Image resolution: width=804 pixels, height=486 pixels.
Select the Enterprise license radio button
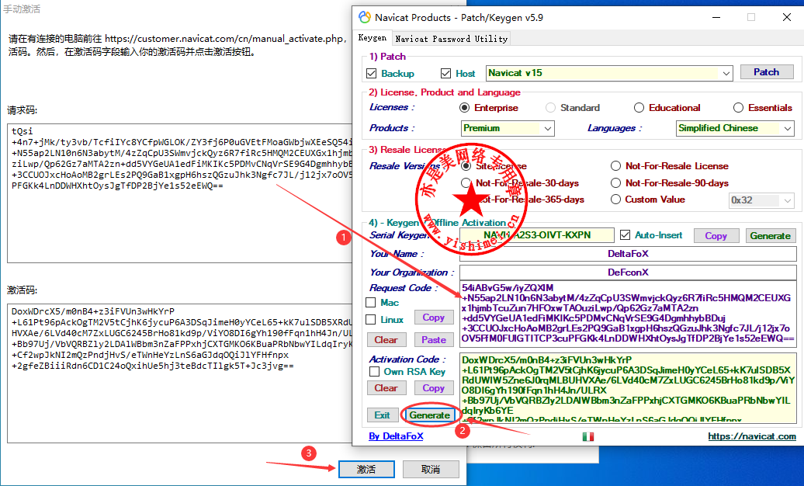(464, 108)
